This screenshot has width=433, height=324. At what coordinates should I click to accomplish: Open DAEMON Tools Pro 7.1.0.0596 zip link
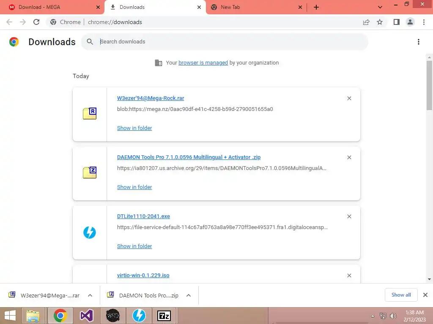(189, 157)
